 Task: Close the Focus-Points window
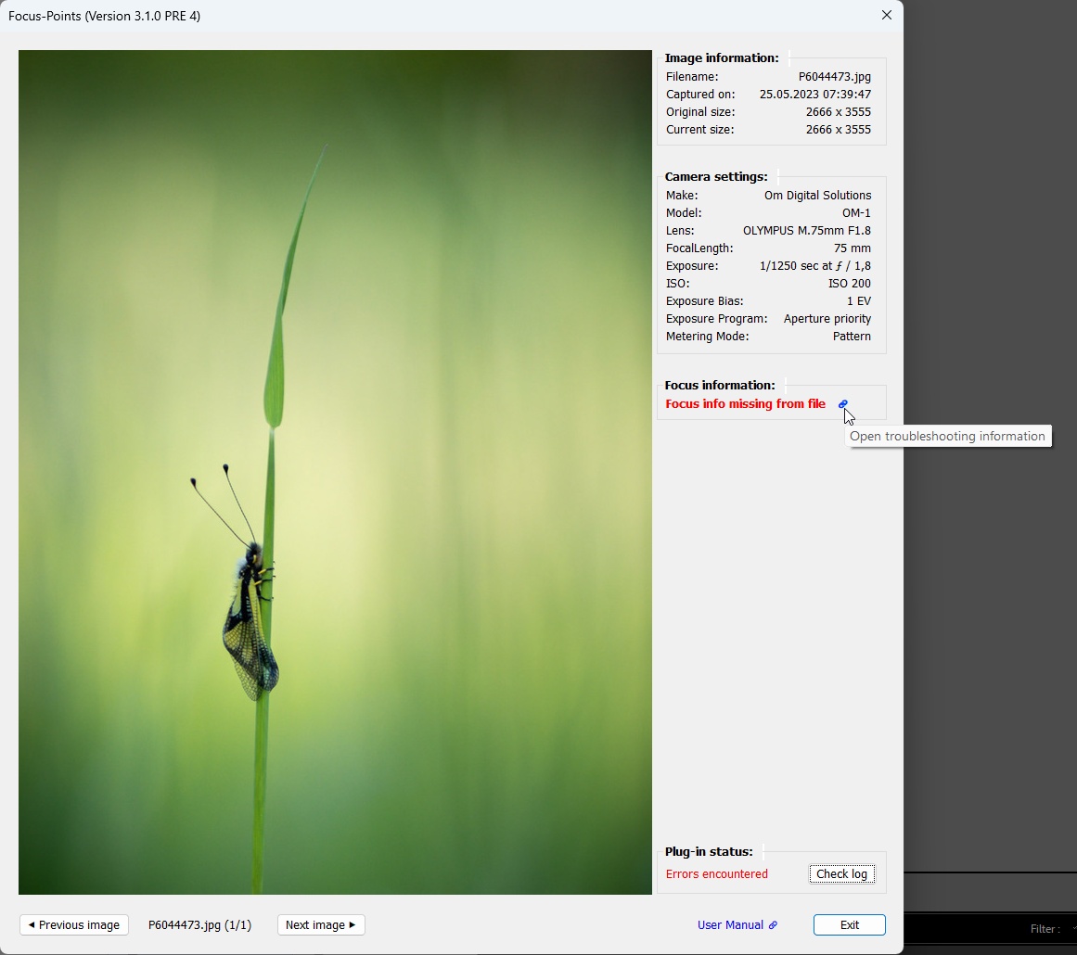point(886,15)
